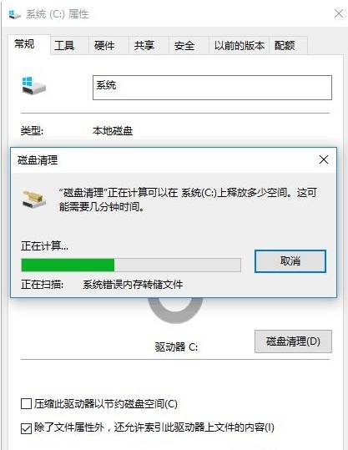Click the 取消 button
The height and width of the screenshot is (450, 348).
(x=290, y=260)
